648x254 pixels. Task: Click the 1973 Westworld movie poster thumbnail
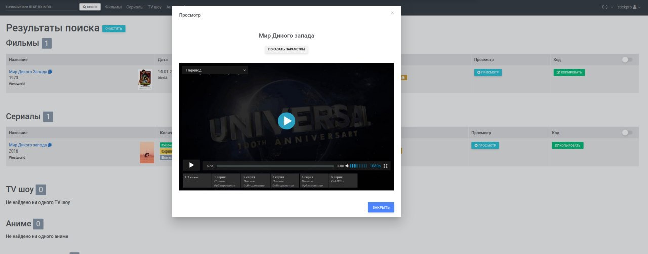[x=145, y=79]
